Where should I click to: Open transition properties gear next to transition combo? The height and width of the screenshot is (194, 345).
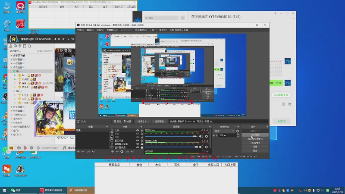pyautogui.click(x=238, y=131)
